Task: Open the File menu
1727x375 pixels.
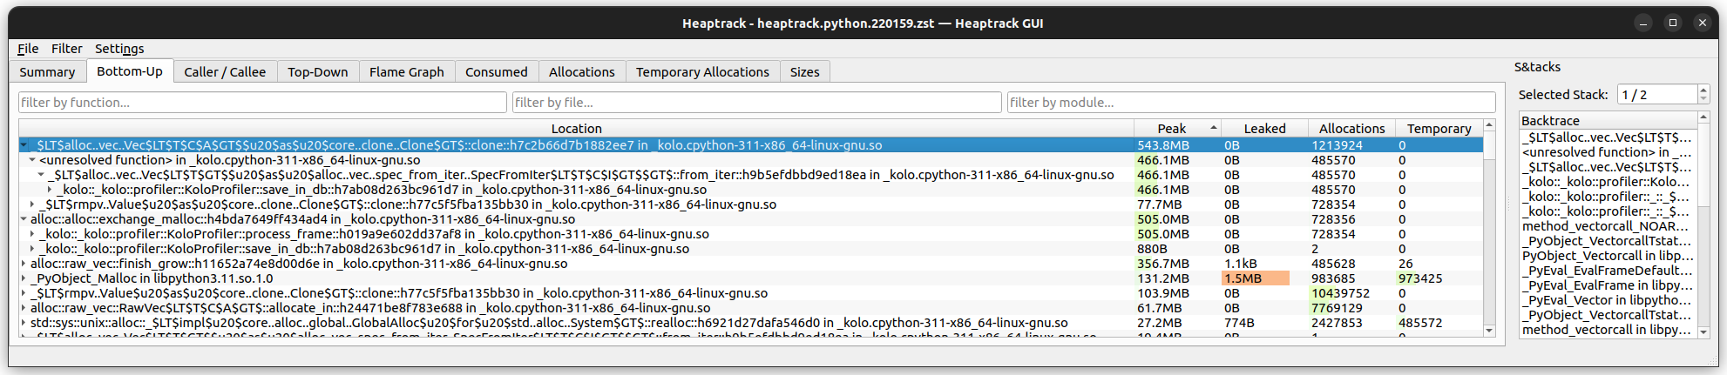Action: pos(28,49)
